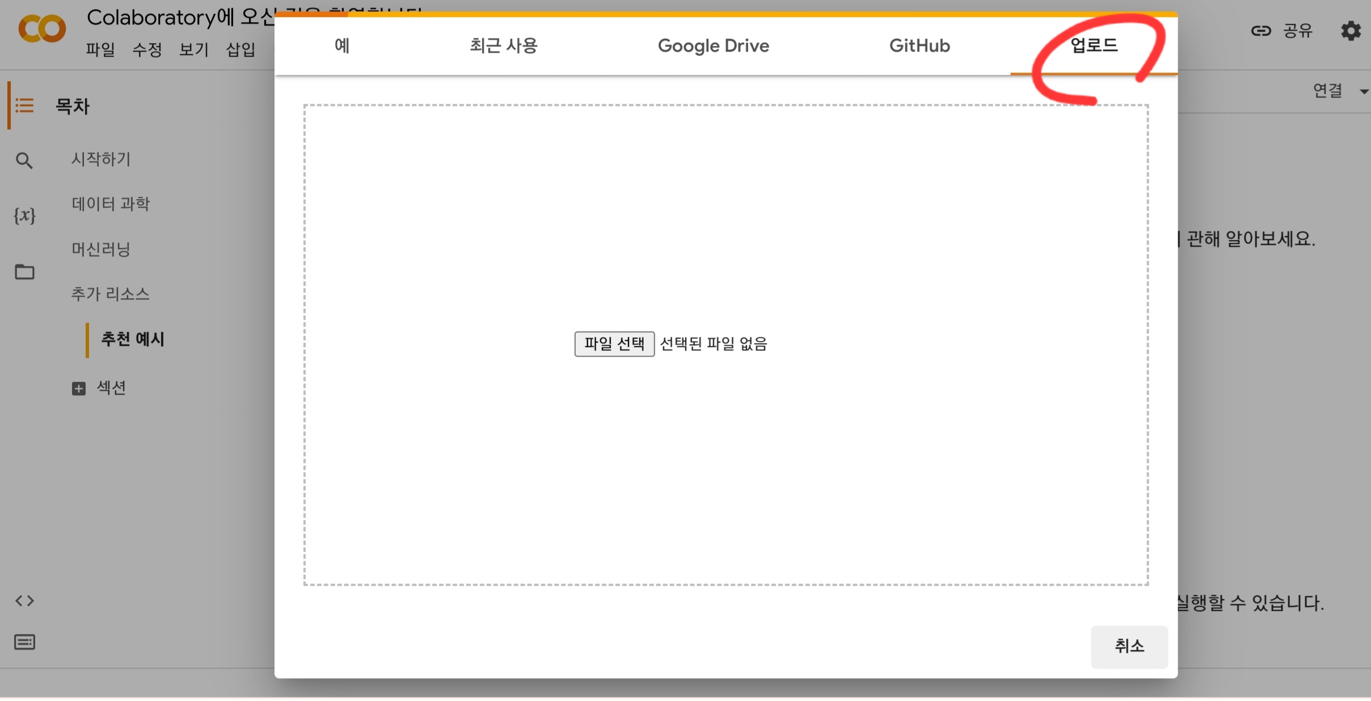
Task: Open the search icon in the sidebar
Action: (x=24, y=161)
